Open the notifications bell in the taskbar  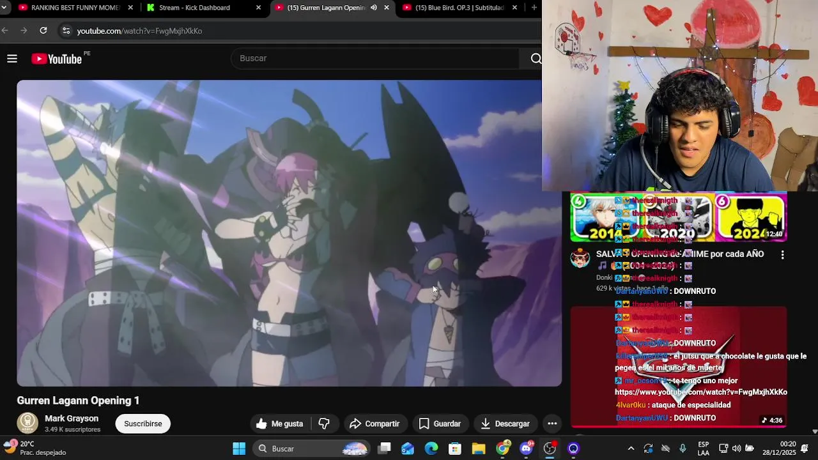point(805,448)
